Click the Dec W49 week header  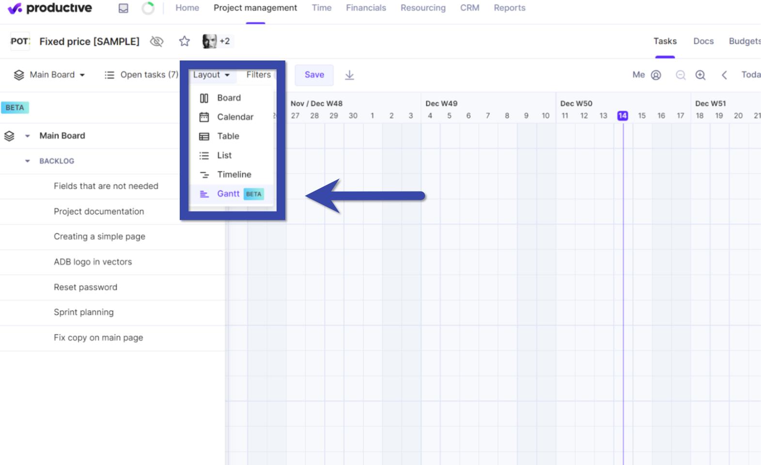click(441, 104)
